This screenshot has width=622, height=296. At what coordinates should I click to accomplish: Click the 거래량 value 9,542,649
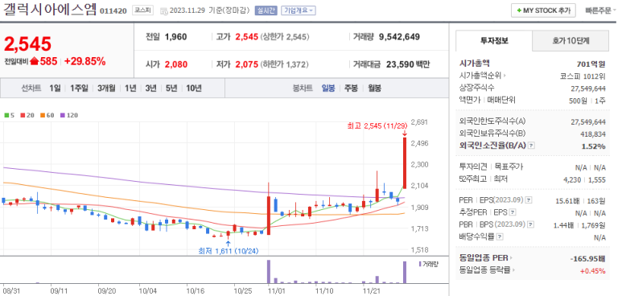point(399,37)
